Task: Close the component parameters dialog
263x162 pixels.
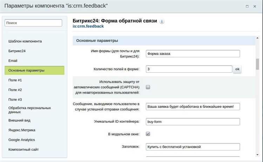Action: [x=255, y=6]
